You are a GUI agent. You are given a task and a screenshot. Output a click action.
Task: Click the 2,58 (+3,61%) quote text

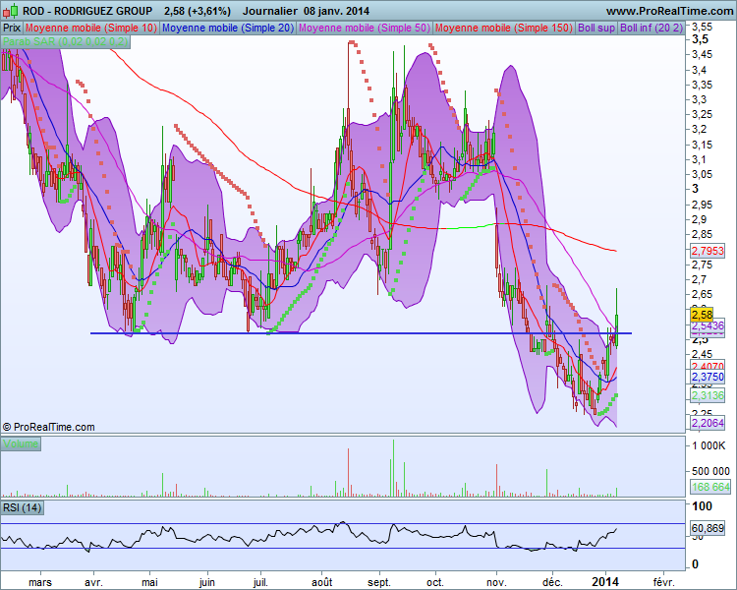click(x=198, y=11)
